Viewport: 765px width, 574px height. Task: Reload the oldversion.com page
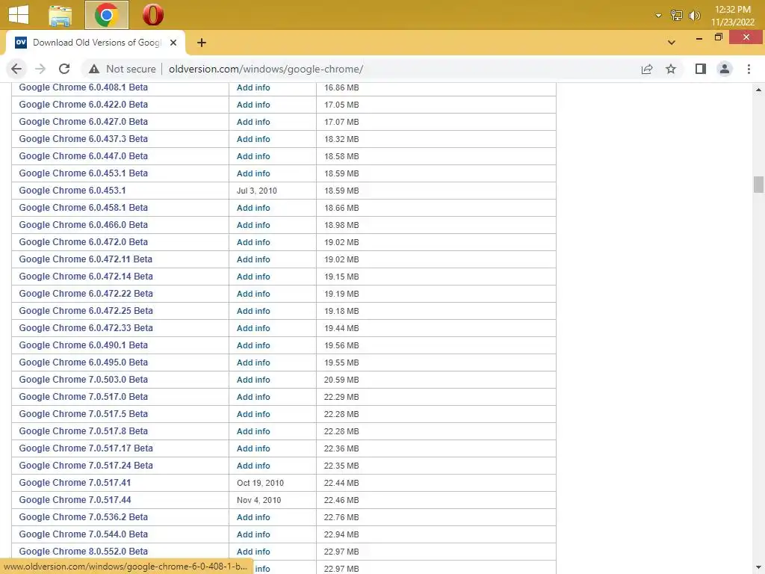pyautogui.click(x=64, y=69)
